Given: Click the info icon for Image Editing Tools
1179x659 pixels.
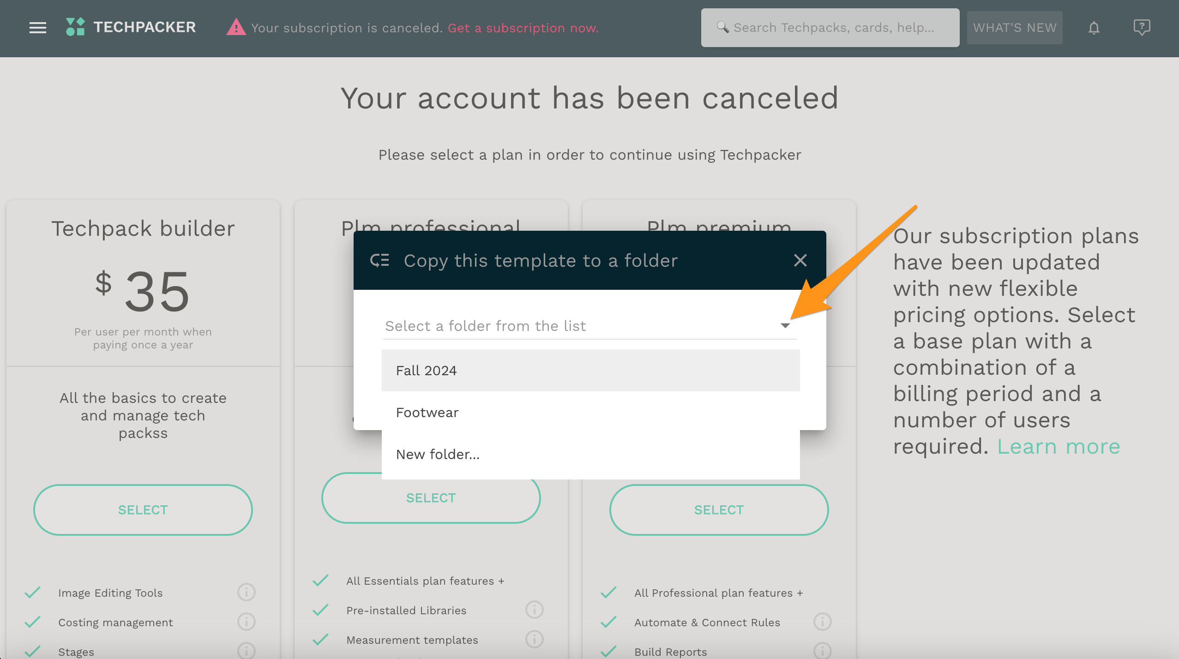Looking at the screenshot, I should coord(246,592).
